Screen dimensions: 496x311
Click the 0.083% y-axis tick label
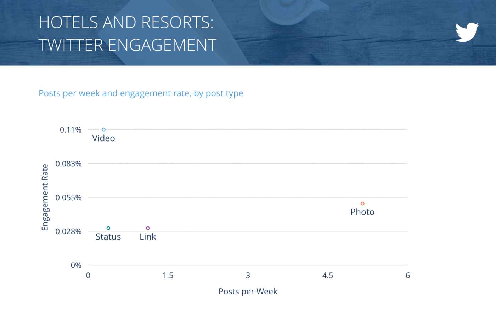coord(68,164)
